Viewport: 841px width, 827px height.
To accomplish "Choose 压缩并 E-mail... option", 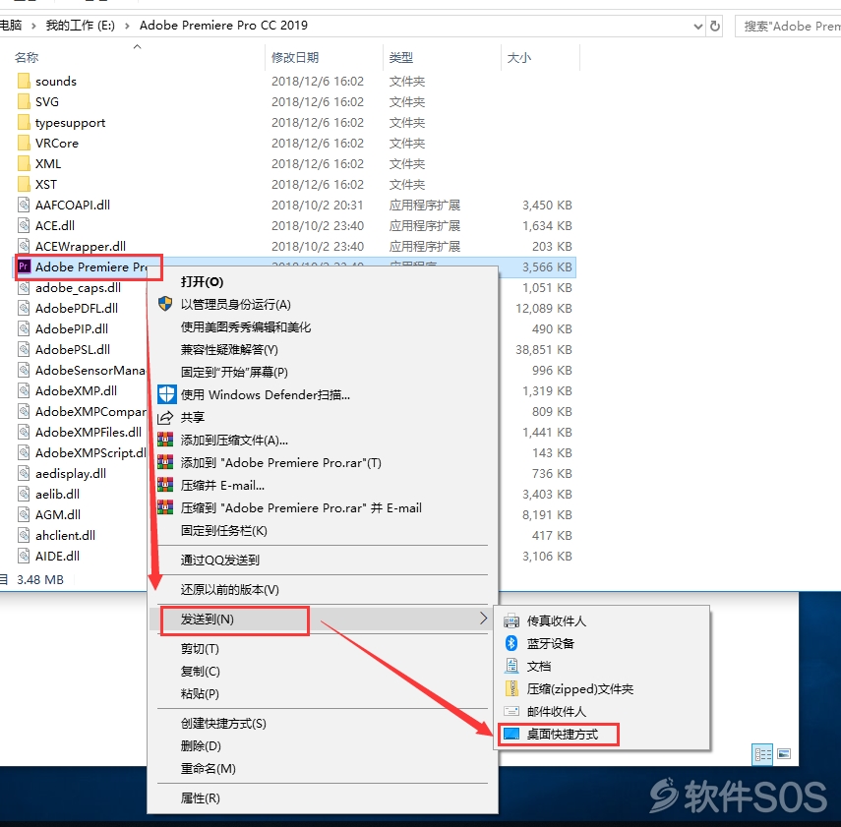I will point(222,486).
